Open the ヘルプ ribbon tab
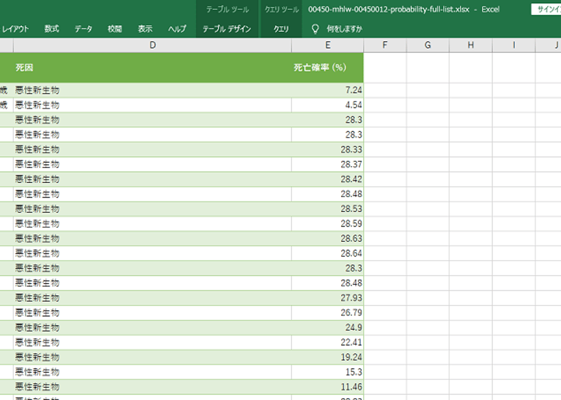Viewport: 561px width, 400px height. 177,29
